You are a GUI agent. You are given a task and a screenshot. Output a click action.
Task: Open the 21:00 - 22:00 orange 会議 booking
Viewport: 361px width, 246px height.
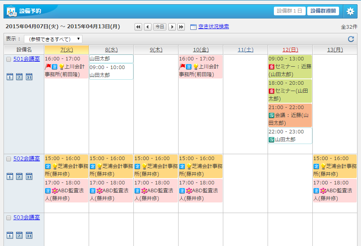coord(290,115)
